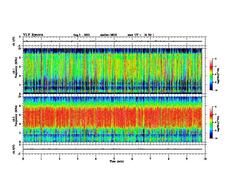
Task: Click the VLF Spectra title text
Action: click(33, 35)
